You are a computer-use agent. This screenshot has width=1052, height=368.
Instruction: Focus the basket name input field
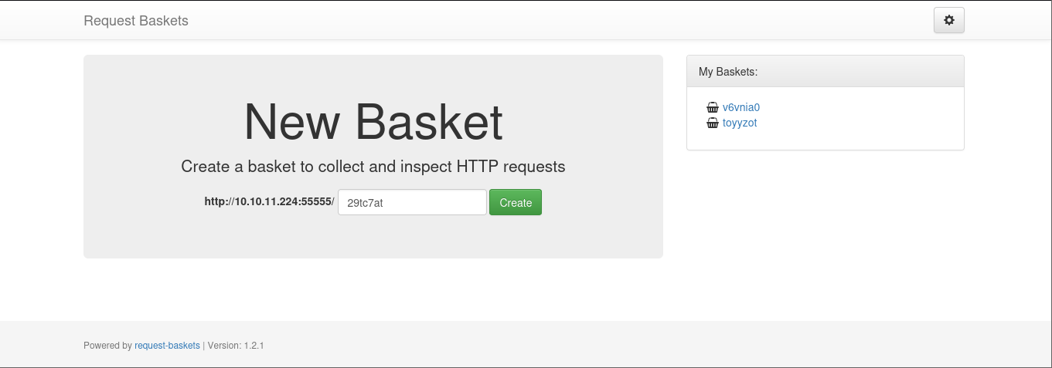[412, 203]
